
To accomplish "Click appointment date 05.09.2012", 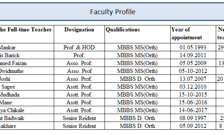I will click(x=193, y=126).
